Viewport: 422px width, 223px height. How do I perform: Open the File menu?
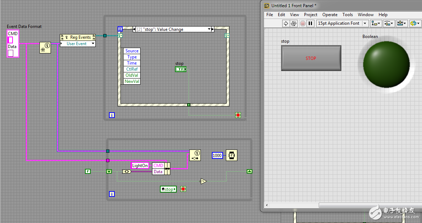coord(269,15)
